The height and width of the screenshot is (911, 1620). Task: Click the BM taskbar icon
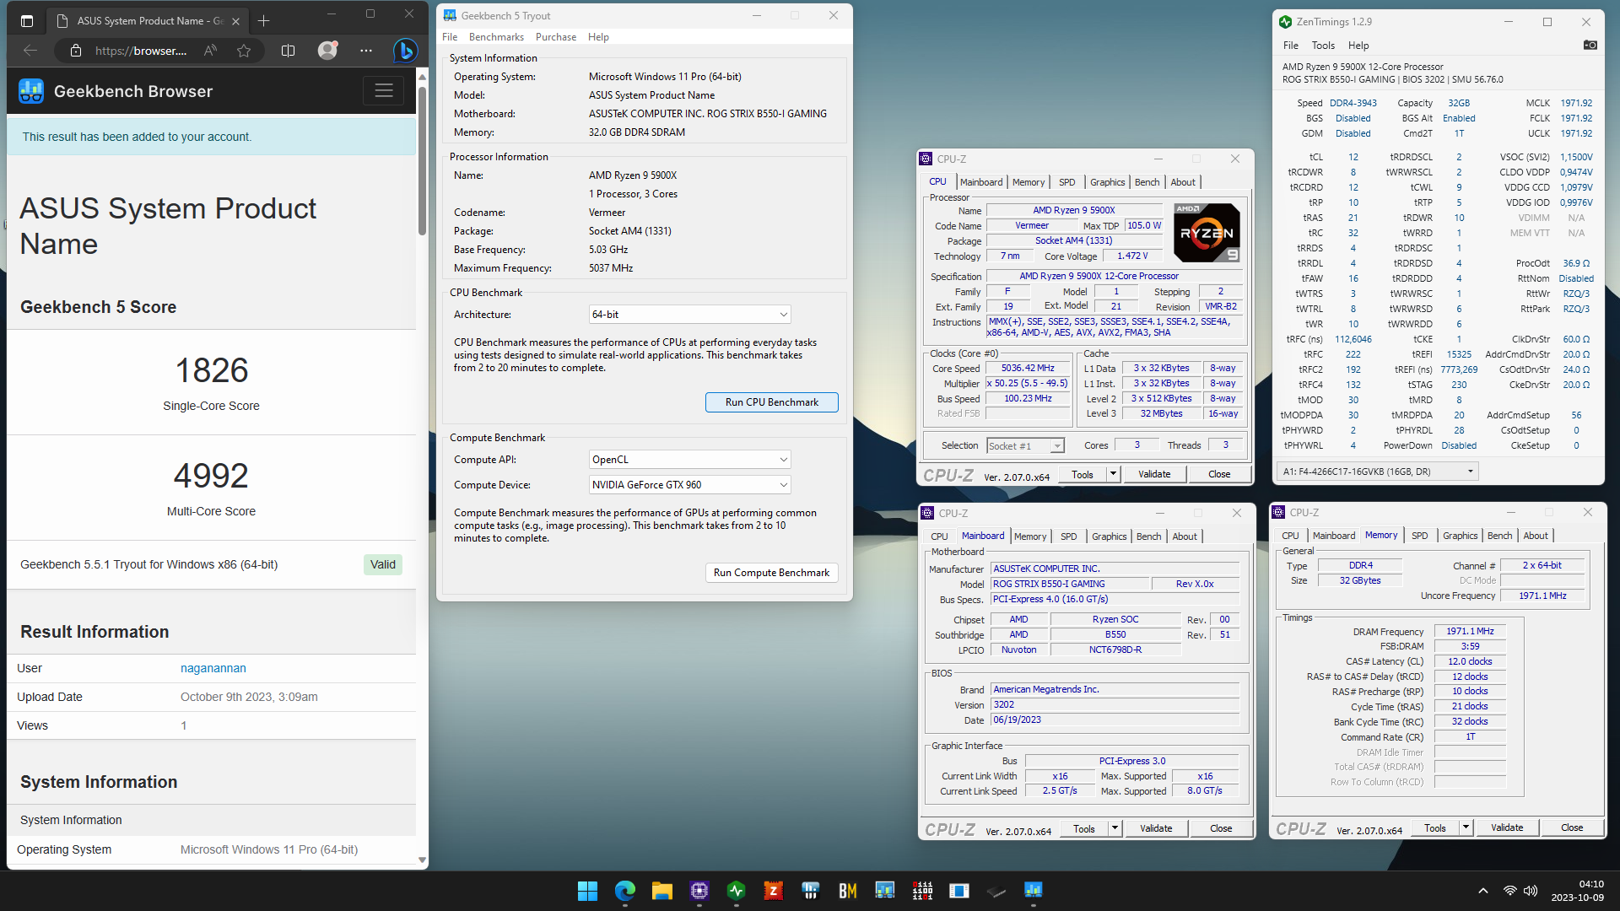pos(847,891)
